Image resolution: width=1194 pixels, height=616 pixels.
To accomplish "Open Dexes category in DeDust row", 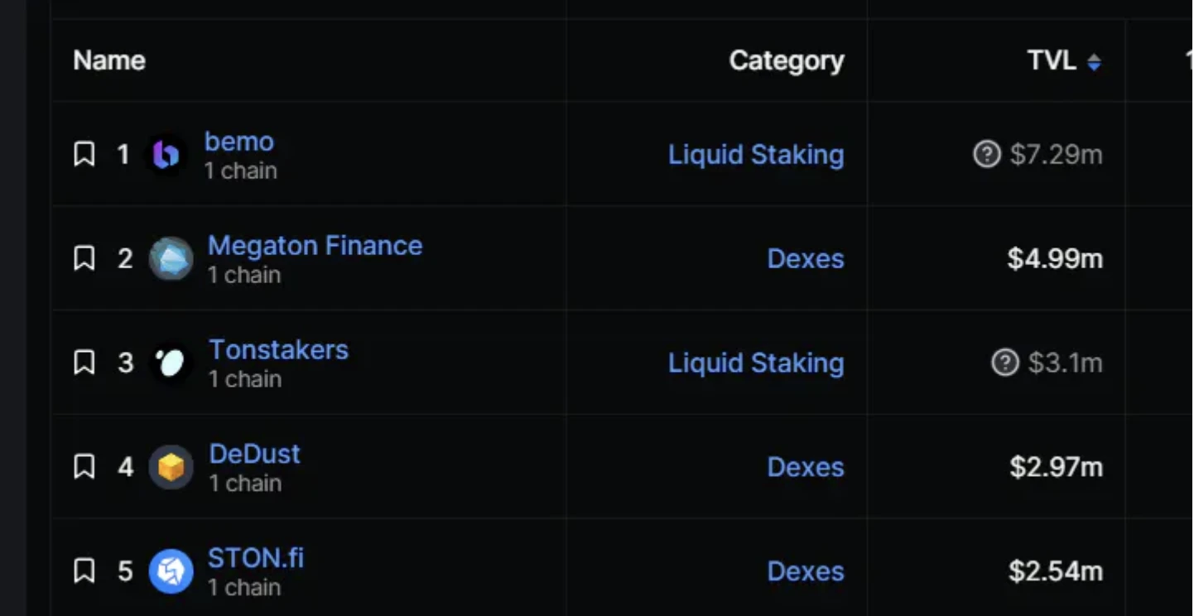I will coord(806,467).
